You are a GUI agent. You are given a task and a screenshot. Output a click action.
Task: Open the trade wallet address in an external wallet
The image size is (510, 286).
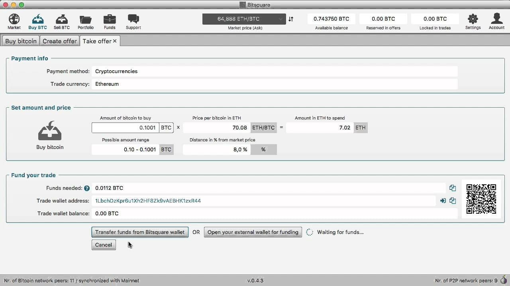(x=443, y=201)
